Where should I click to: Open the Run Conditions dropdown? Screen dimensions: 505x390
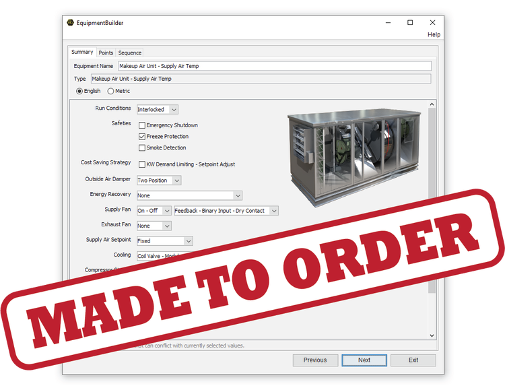tap(158, 109)
